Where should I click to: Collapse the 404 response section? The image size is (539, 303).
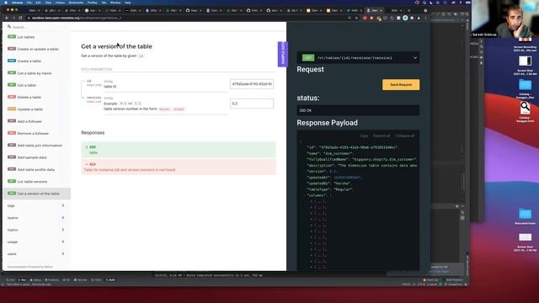[179, 167]
